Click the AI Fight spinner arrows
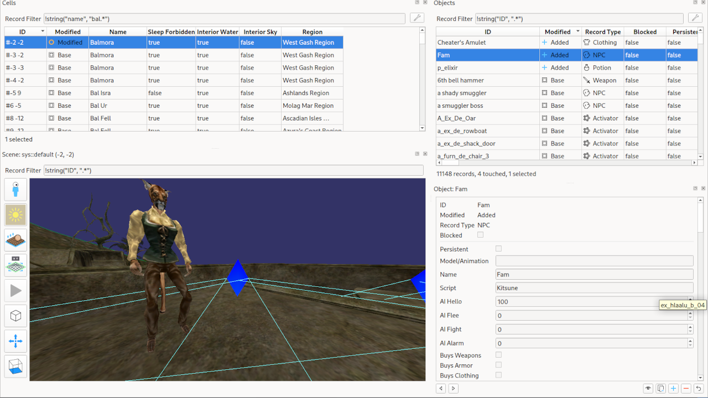 pos(690,329)
